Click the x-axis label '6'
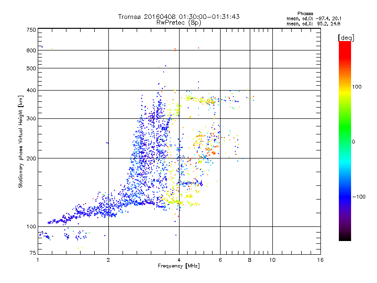Screen dimensions: 377x283 point(220,260)
